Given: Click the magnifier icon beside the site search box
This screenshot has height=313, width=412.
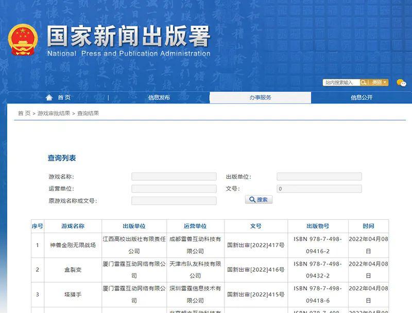Looking at the screenshot, I should (x=364, y=82).
